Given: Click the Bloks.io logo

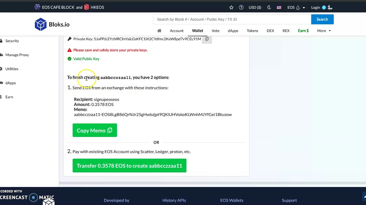Looking at the screenshot, I should (x=52, y=24).
